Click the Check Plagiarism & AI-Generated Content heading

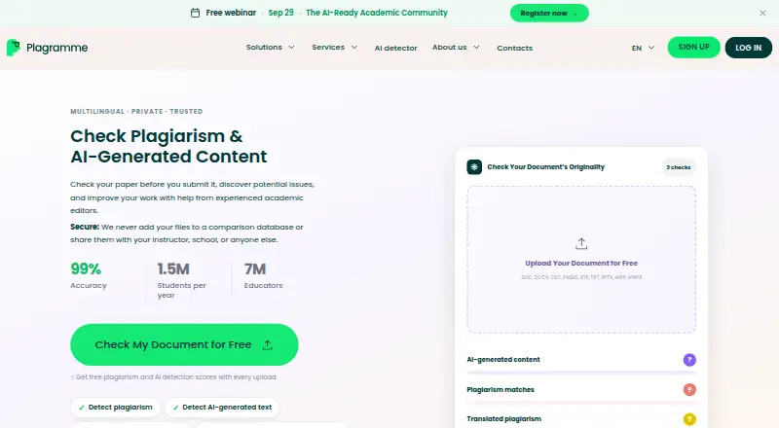pos(168,146)
